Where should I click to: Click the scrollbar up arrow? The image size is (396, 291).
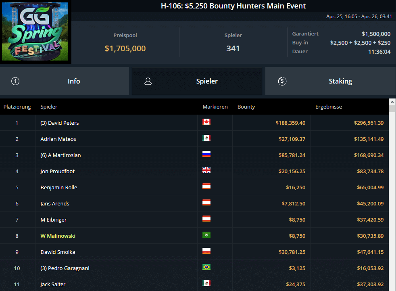(x=392, y=102)
